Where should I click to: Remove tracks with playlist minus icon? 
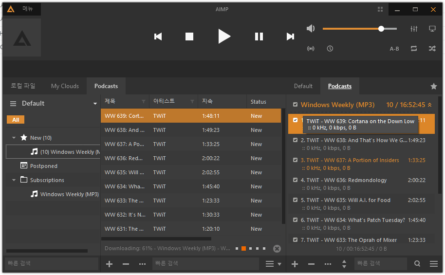coord(311,264)
